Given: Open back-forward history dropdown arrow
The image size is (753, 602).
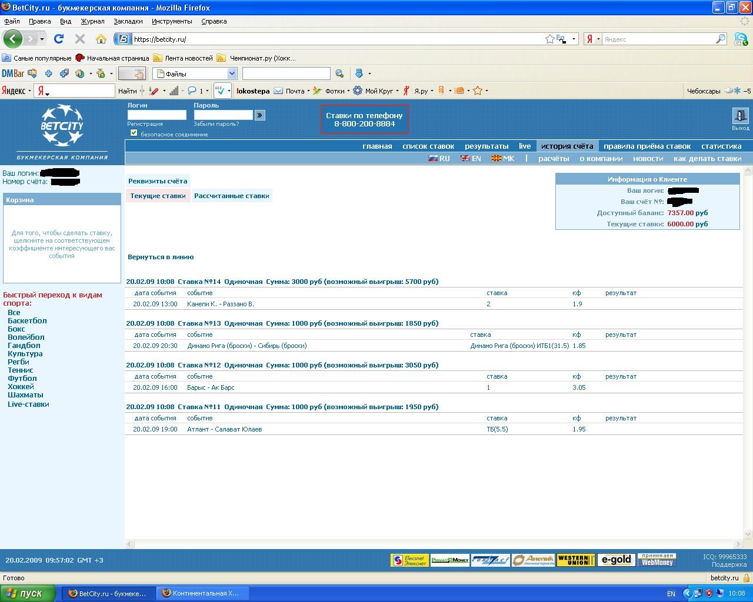Looking at the screenshot, I should 42,39.
